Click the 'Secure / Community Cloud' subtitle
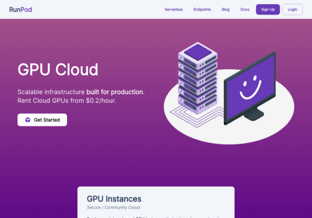The height and width of the screenshot is (218, 312). (x=114, y=208)
